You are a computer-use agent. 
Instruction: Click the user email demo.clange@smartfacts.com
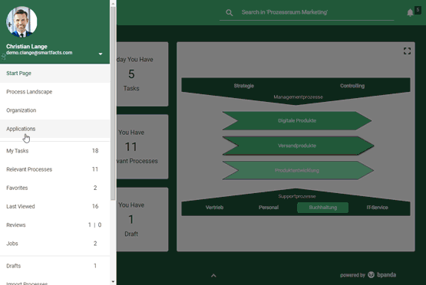click(x=39, y=53)
